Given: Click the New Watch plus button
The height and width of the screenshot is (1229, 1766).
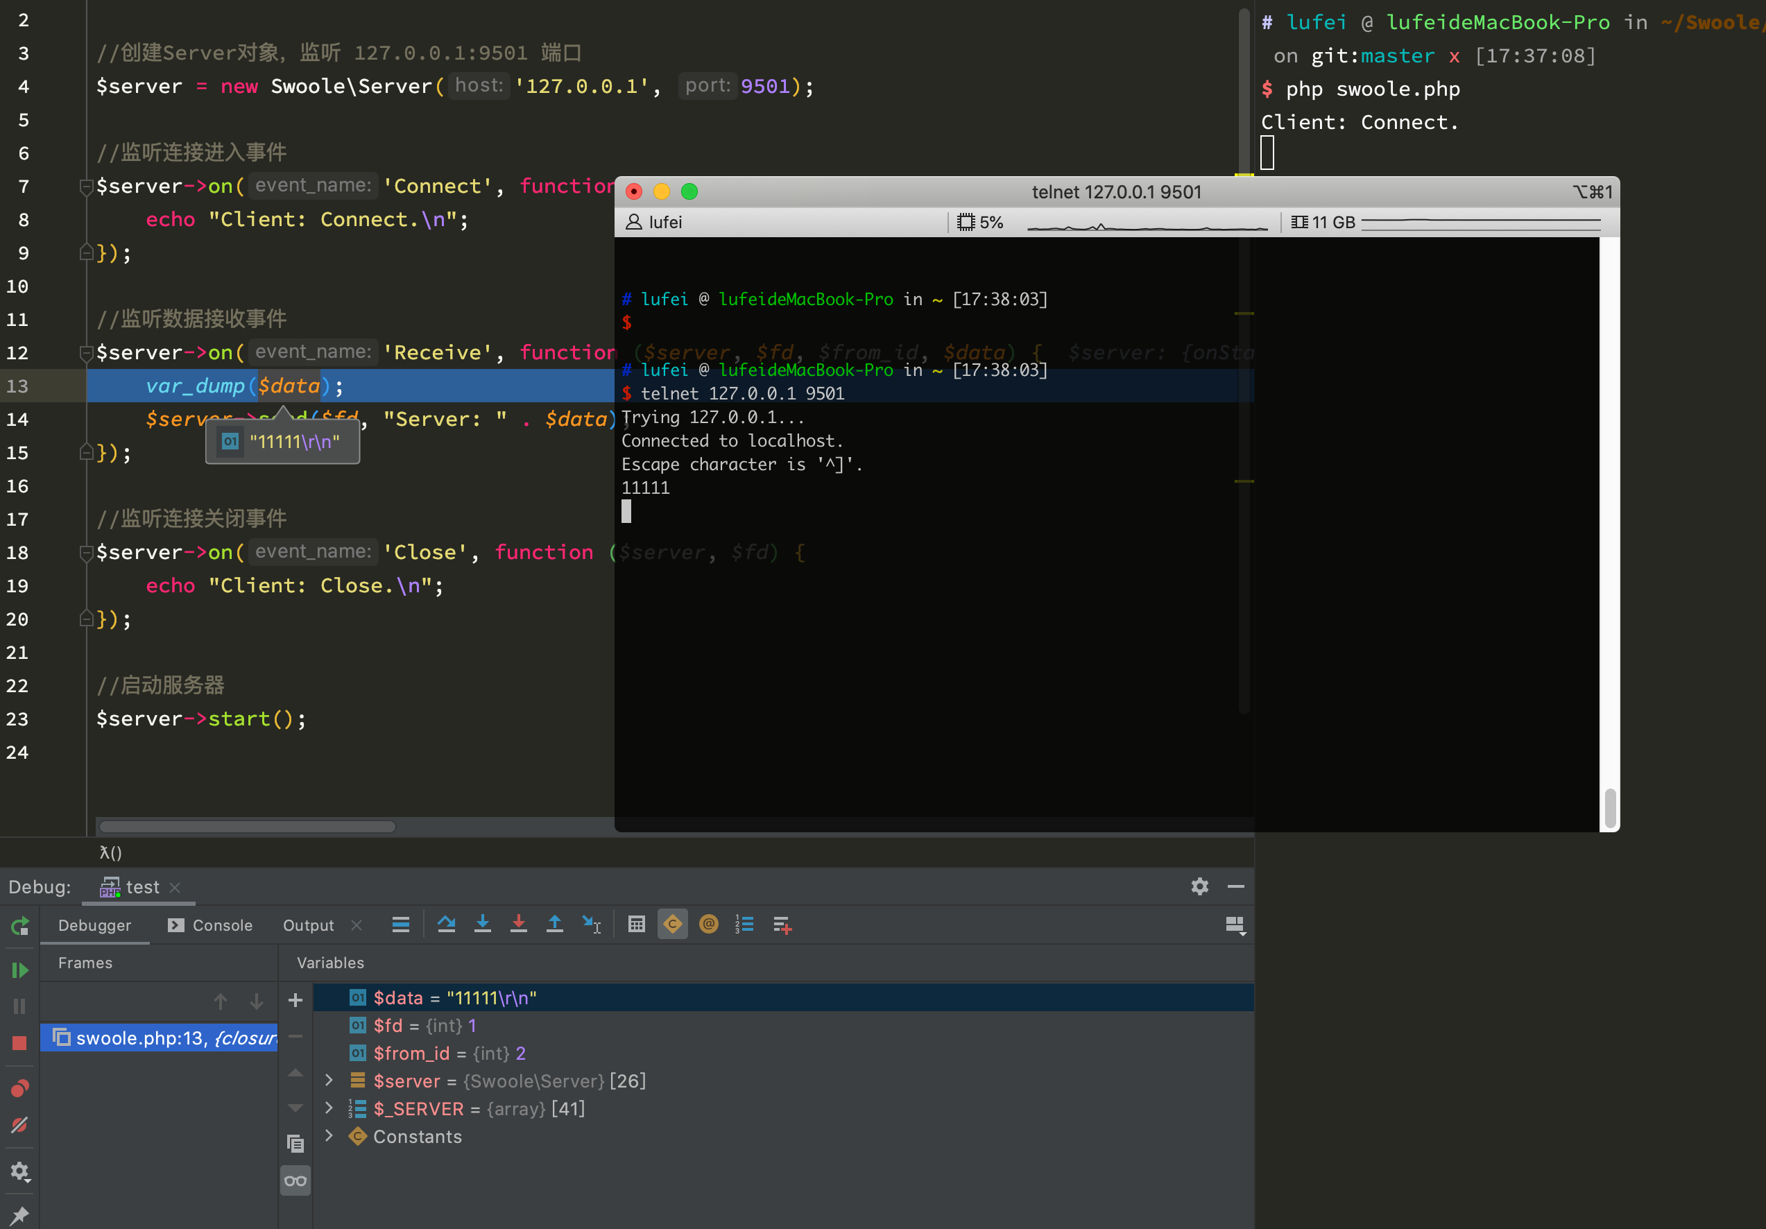Looking at the screenshot, I should pos(295,1000).
